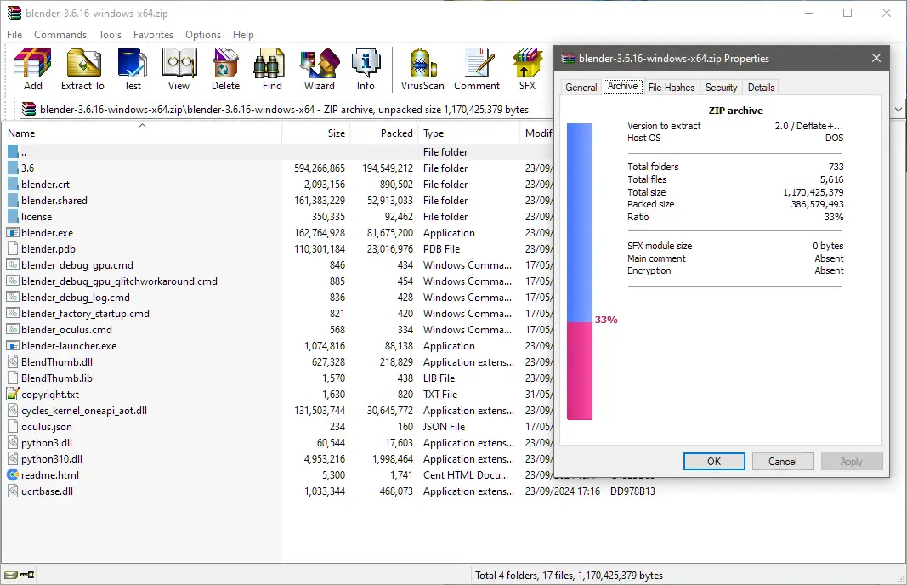Open the Help menu
Viewport: 907px width, 585px height.
[243, 35]
